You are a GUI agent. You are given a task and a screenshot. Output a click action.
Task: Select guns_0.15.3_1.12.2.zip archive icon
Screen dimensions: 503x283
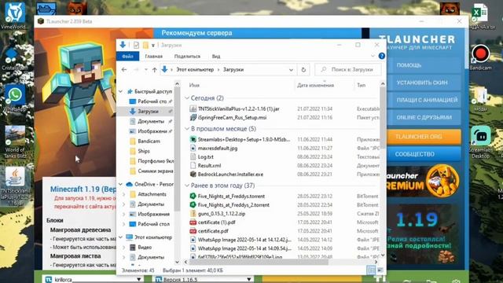point(193,213)
